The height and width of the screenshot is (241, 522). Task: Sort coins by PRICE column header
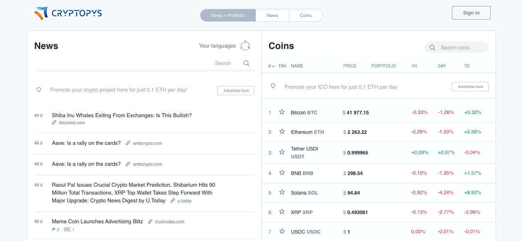[x=350, y=66]
